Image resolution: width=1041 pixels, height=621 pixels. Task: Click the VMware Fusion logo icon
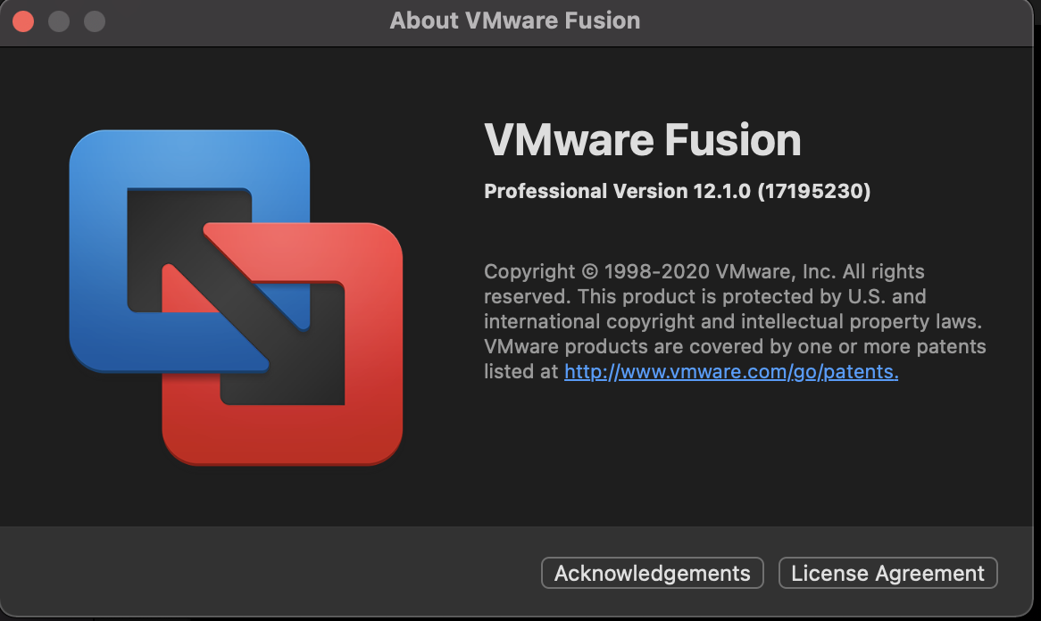[x=236, y=297]
